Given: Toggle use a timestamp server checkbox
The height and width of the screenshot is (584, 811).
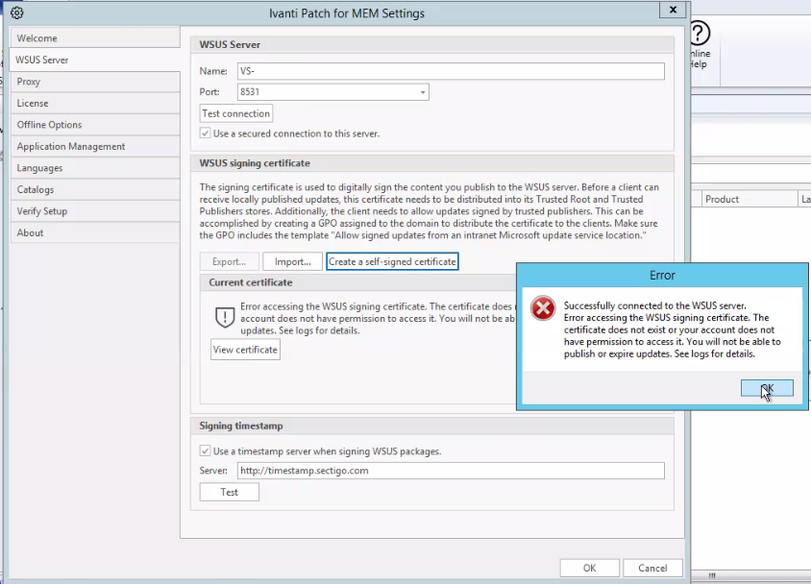Looking at the screenshot, I should pyautogui.click(x=206, y=450).
